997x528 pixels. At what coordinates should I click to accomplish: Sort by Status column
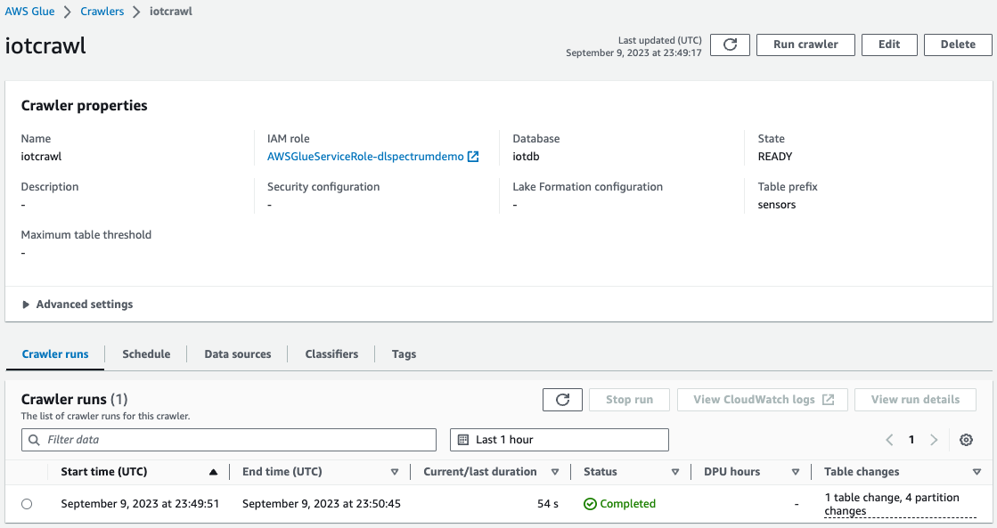click(x=675, y=472)
